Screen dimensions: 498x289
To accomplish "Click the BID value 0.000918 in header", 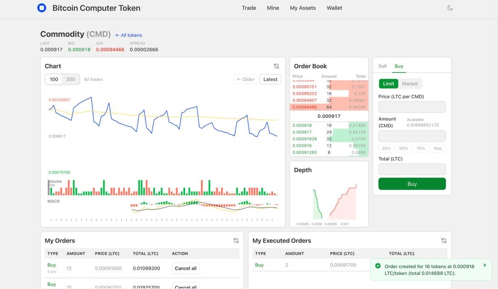I will point(79,49).
